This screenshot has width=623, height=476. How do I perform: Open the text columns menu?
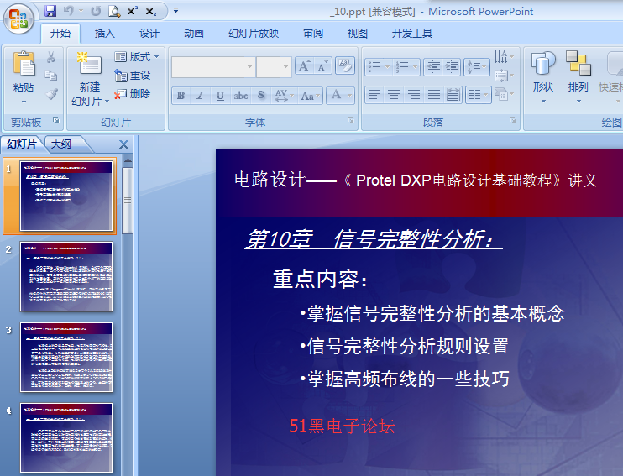(479, 95)
